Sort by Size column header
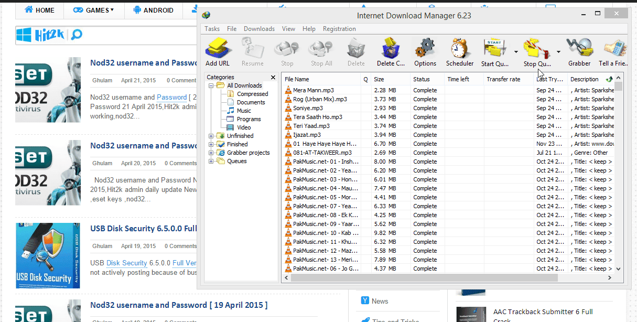This screenshot has width=637, height=322. tap(391, 79)
